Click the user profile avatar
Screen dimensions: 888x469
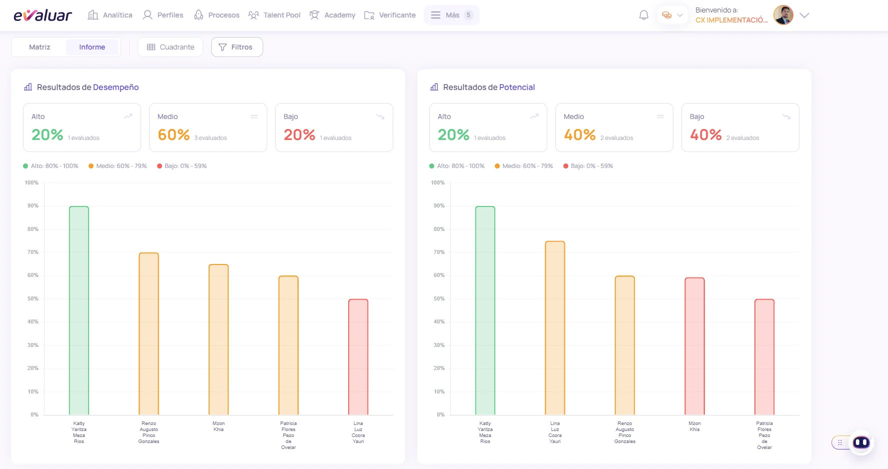(x=783, y=15)
